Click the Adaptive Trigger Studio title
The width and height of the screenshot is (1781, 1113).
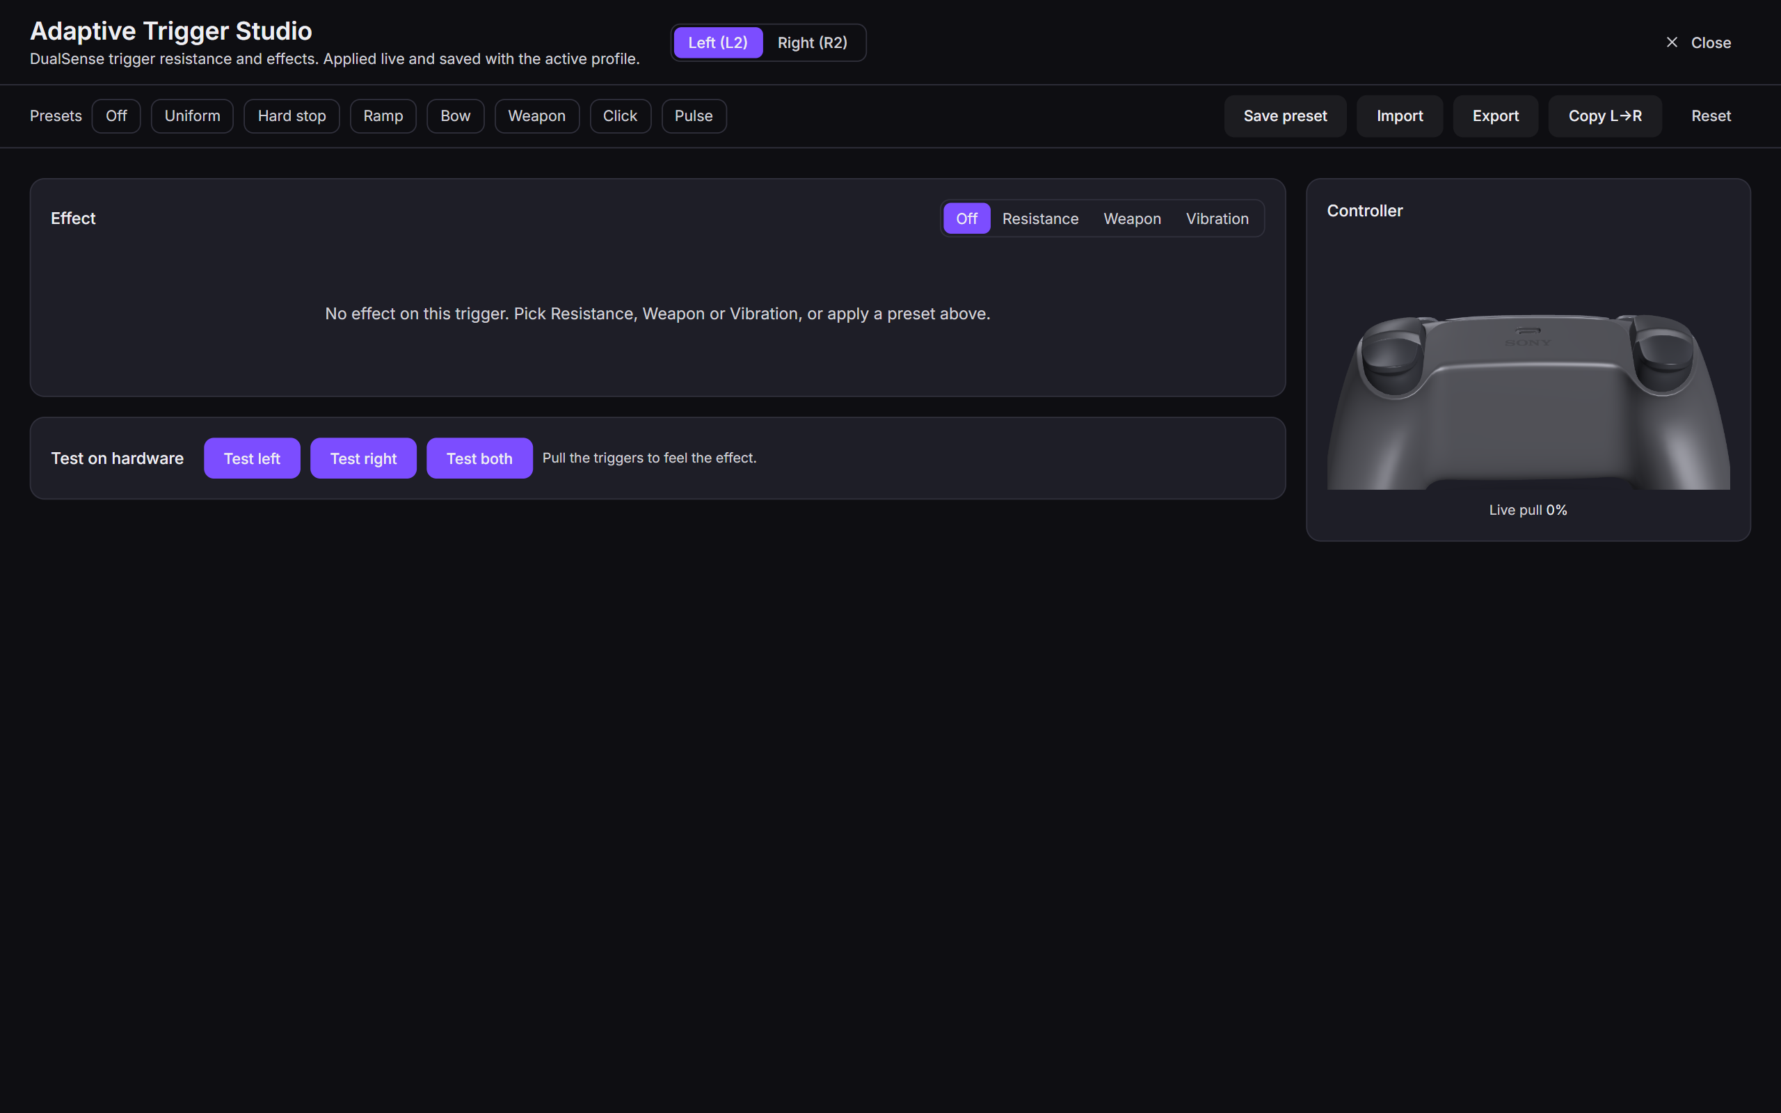tap(170, 31)
